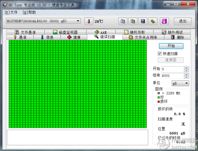
Task: Close the HD Tune window
Action: [188, 4]
